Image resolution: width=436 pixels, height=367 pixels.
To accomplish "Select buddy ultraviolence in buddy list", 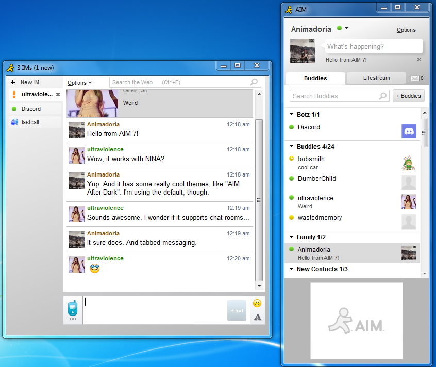I will pos(353,202).
